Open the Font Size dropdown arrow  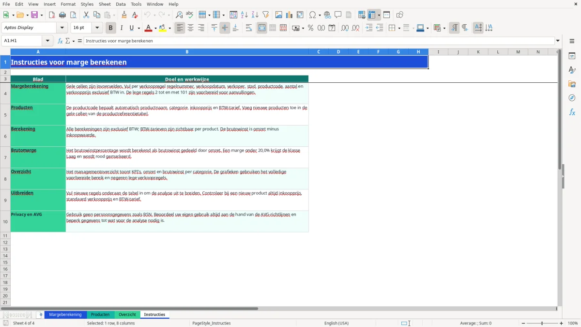click(x=97, y=28)
